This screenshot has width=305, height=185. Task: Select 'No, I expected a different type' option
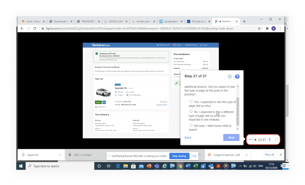coord(191,111)
